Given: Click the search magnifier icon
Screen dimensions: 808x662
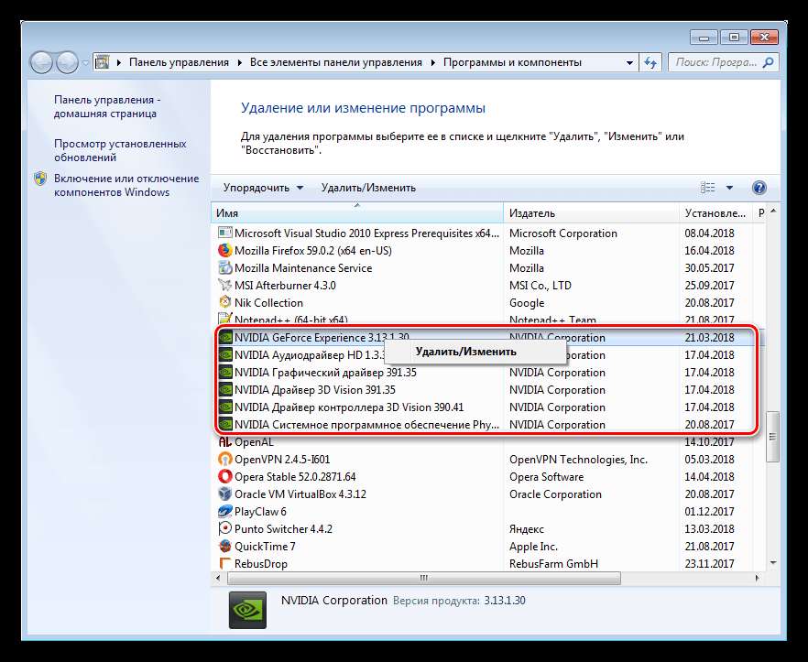Looking at the screenshot, I should (x=768, y=63).
